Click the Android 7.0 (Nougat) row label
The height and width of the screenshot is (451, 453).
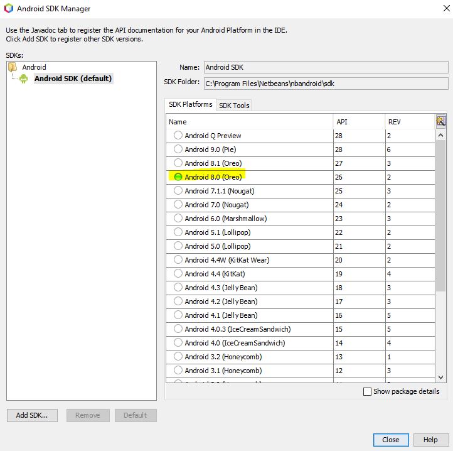click(x=216, y=205)
